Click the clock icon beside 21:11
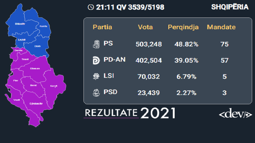 pyautogui.click(x=91, y=7)
